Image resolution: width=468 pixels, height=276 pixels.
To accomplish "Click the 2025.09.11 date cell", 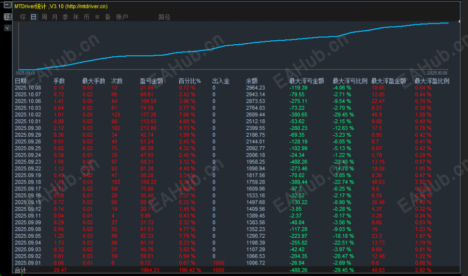I will pos(28,216).
